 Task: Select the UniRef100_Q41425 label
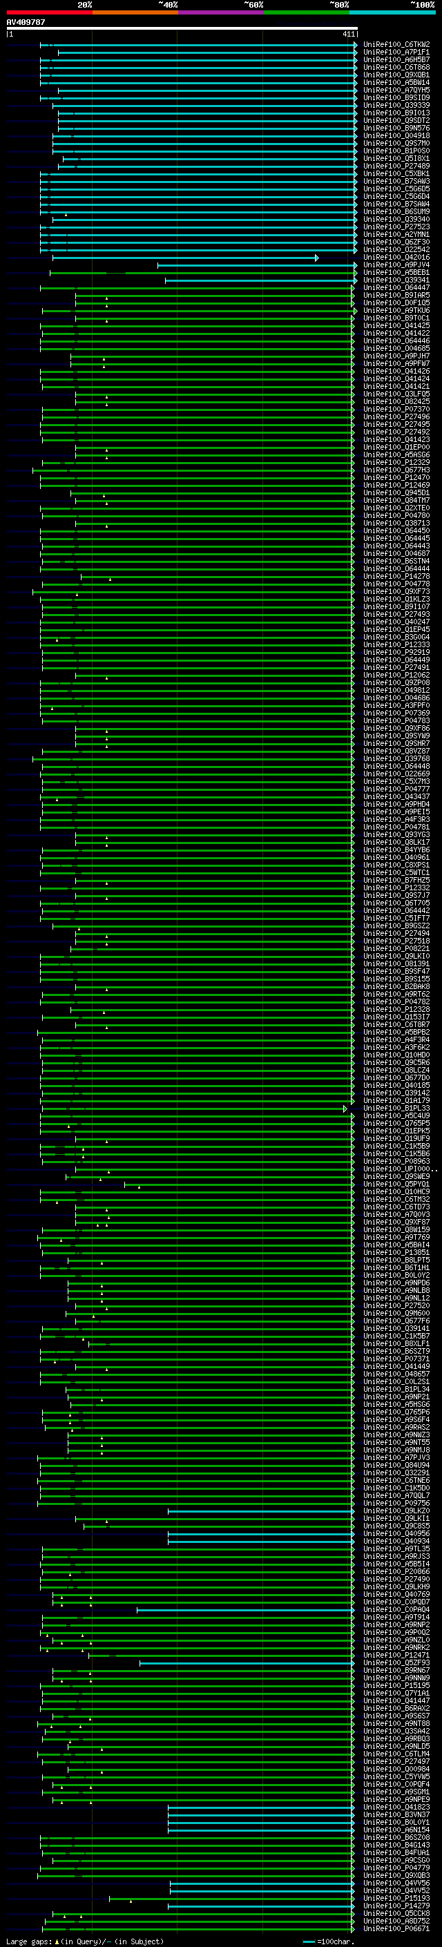pyautogui.click(x=396, y=325)
